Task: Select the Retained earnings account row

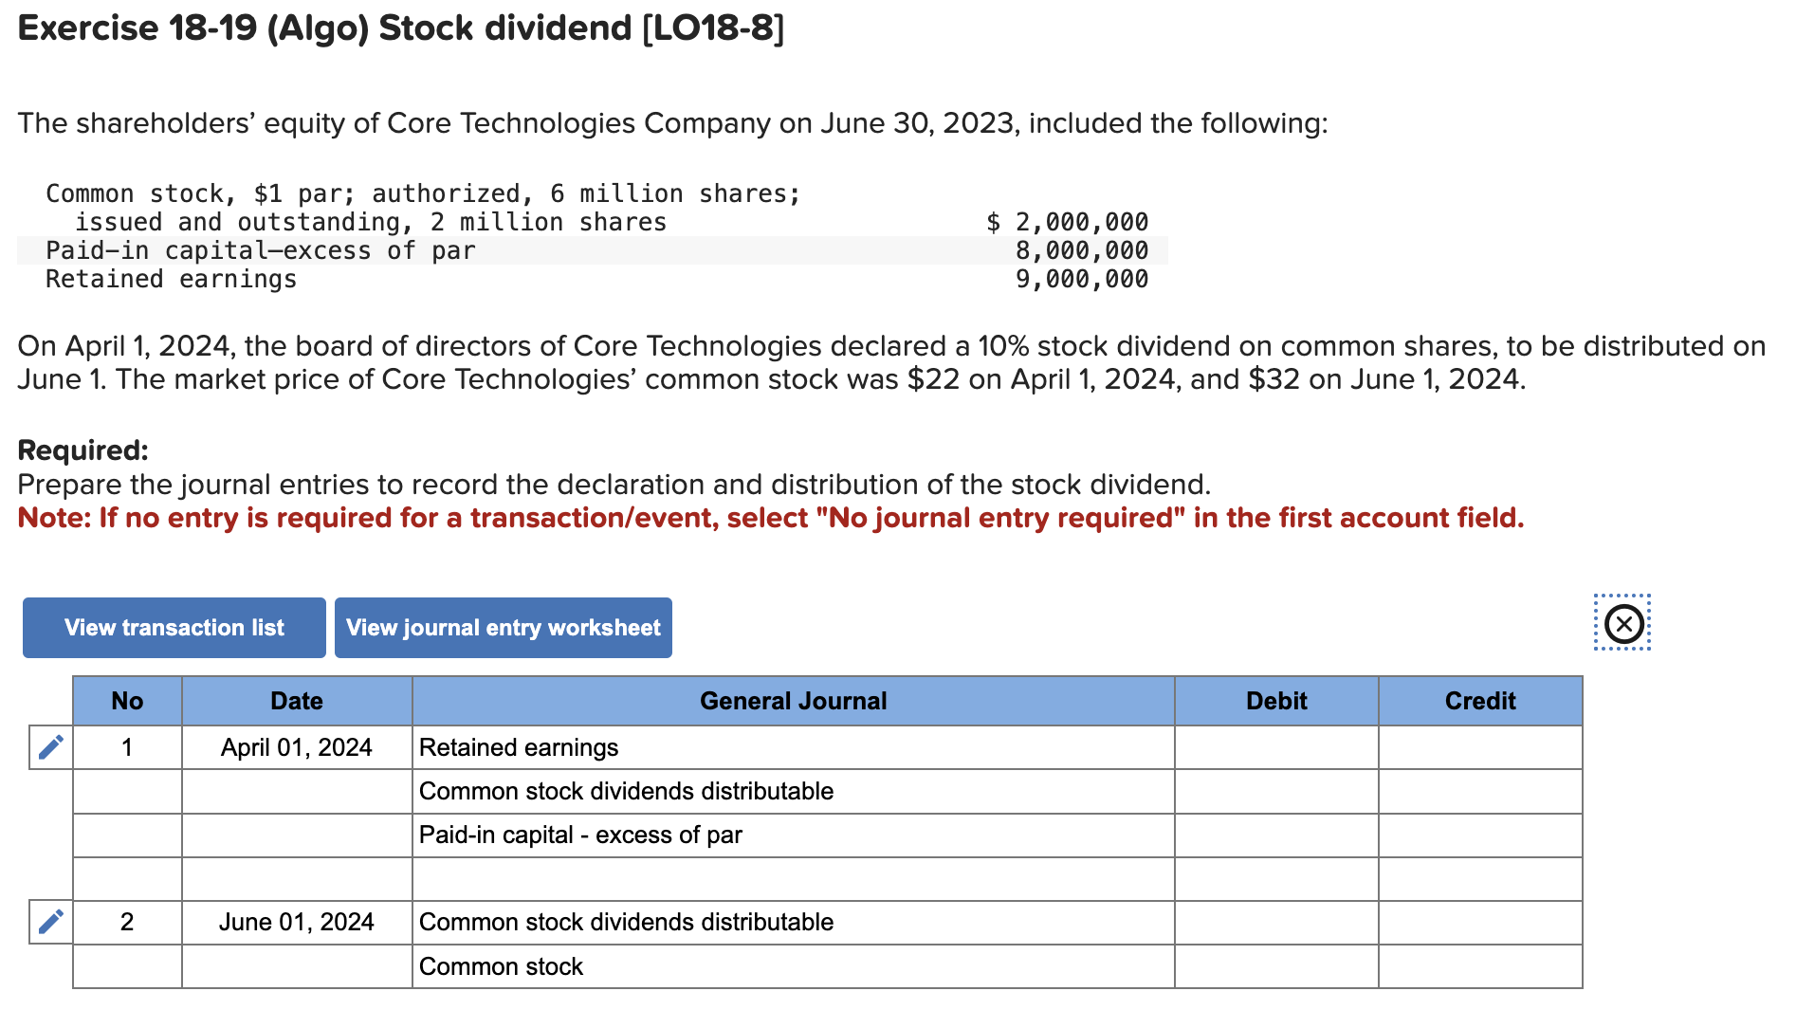Action: coord(519,747)
